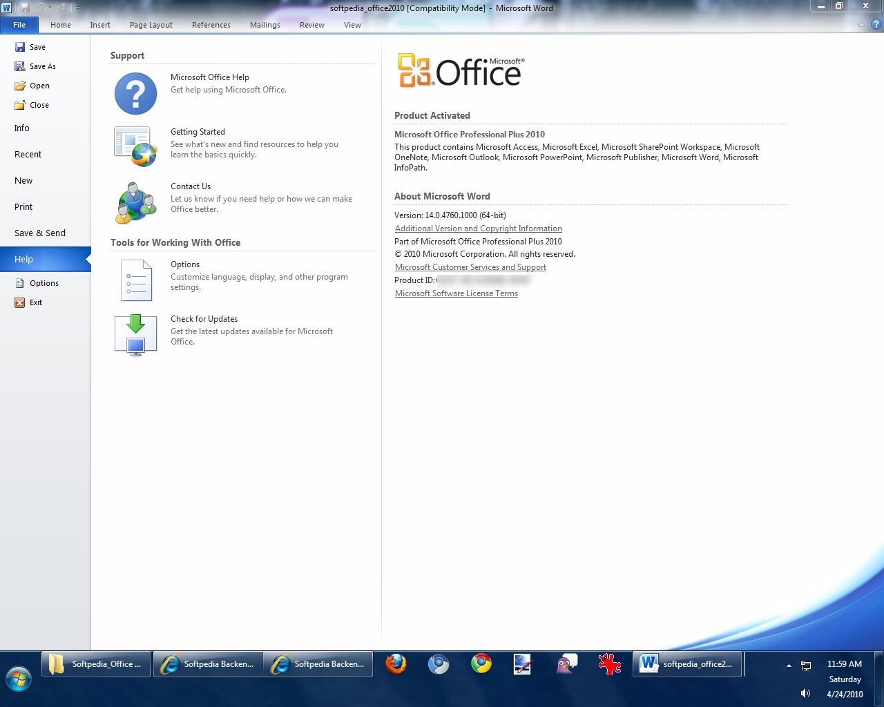884x707 pixels.
Task: Open the Softpedia_Office folder taskbar button
Action: (96, 664)
